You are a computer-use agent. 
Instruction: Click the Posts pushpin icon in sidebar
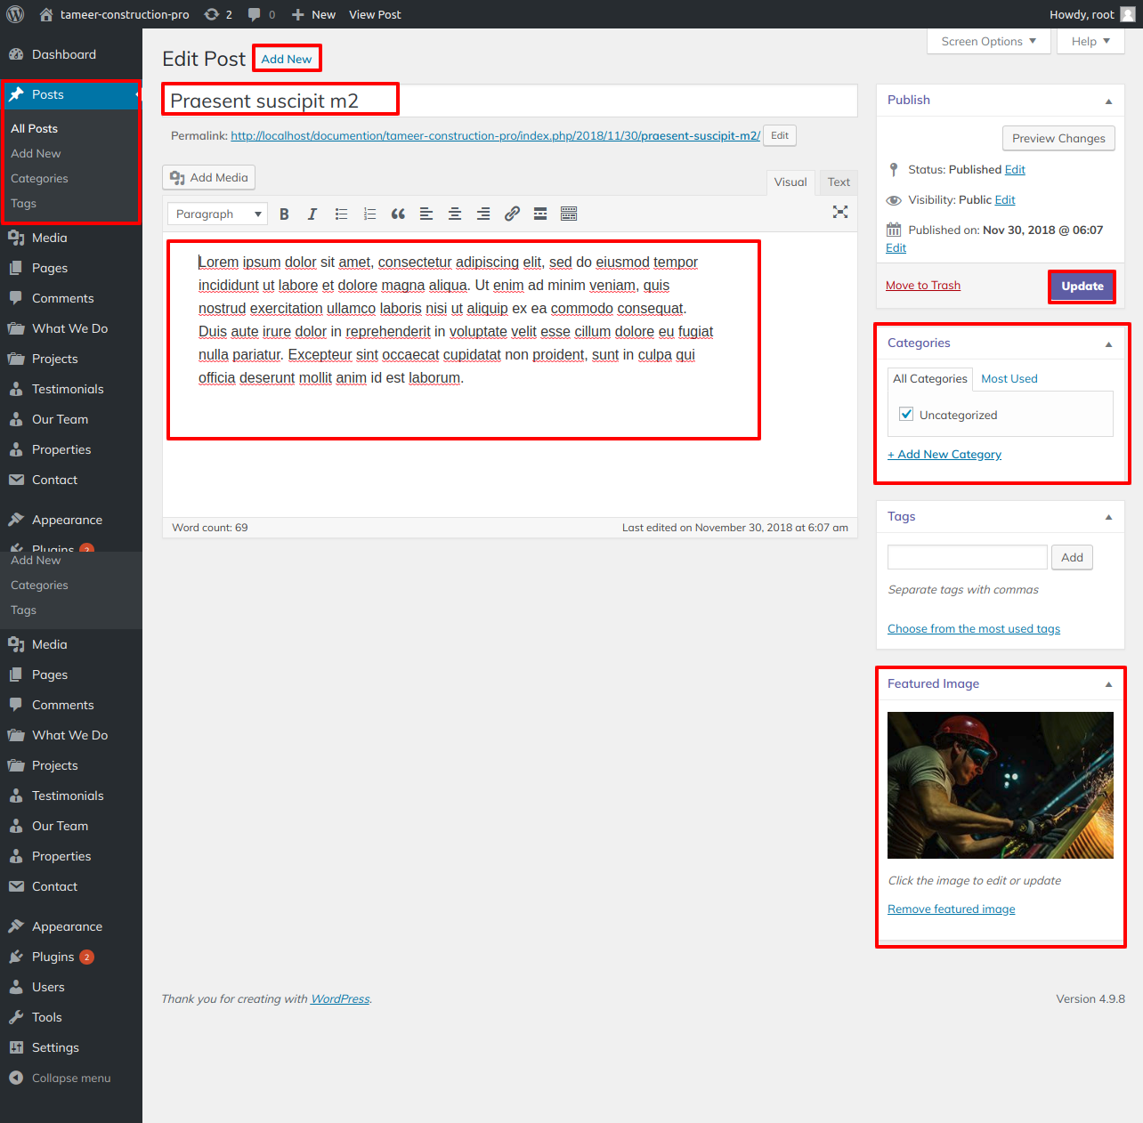pos(16,94)
